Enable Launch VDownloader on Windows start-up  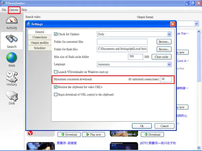tap(56, 72)
